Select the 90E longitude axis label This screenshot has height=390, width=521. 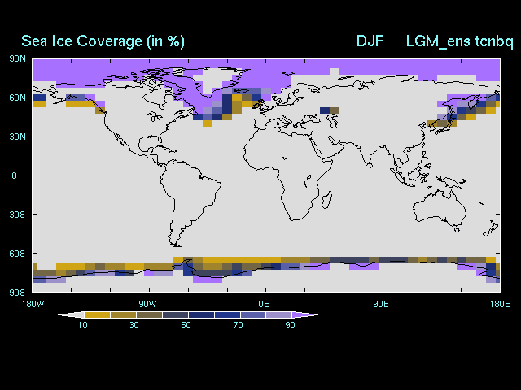(379, 304)
